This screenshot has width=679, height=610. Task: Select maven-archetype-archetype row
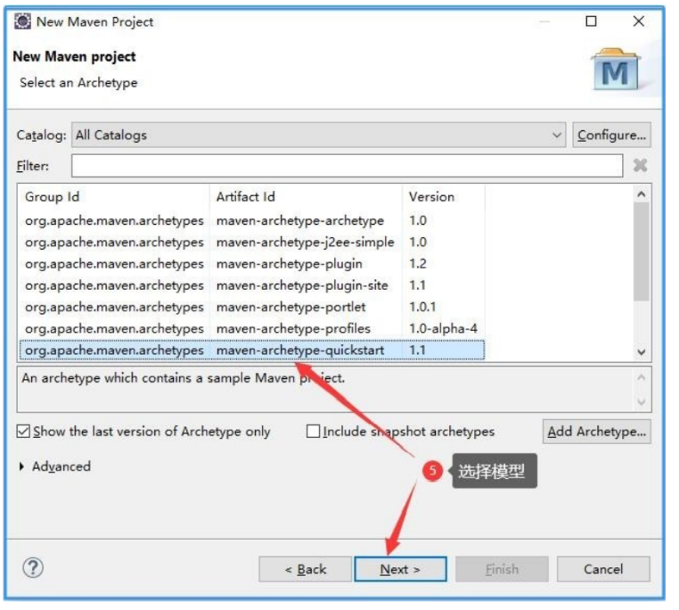coord(251,220)
